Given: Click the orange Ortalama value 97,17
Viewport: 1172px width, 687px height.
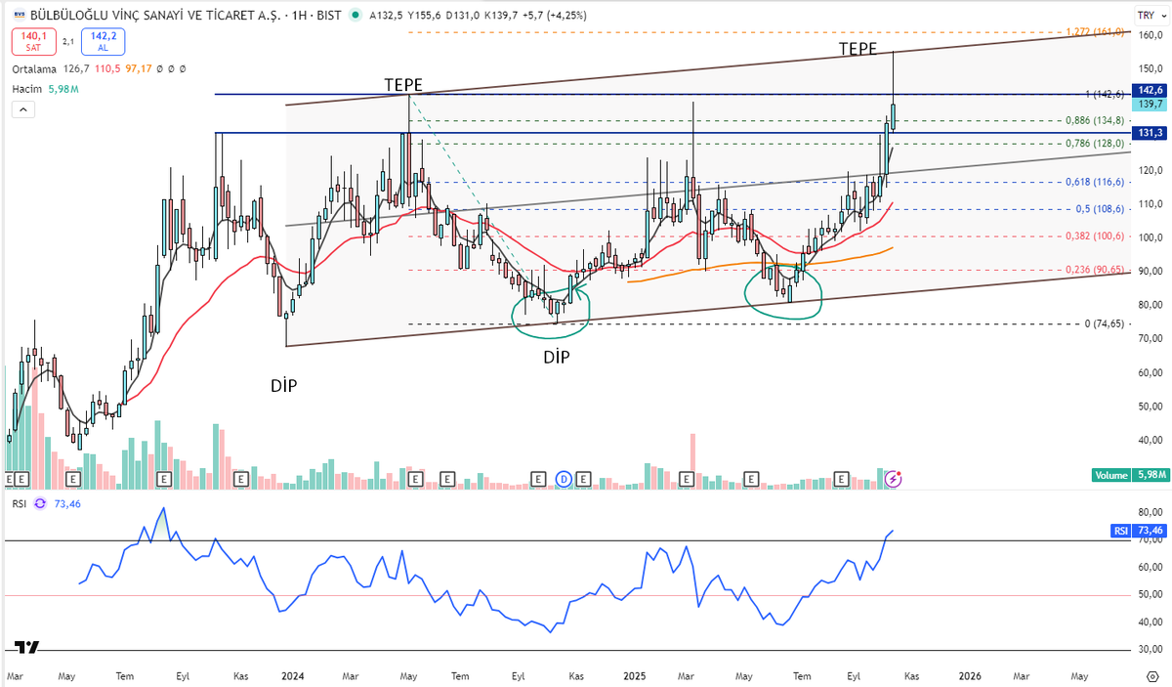Looking at the screenshot, I should tap(139, 70).
